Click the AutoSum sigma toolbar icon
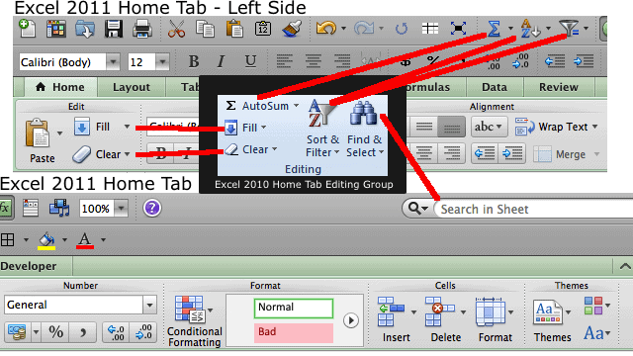 point(495,29)
